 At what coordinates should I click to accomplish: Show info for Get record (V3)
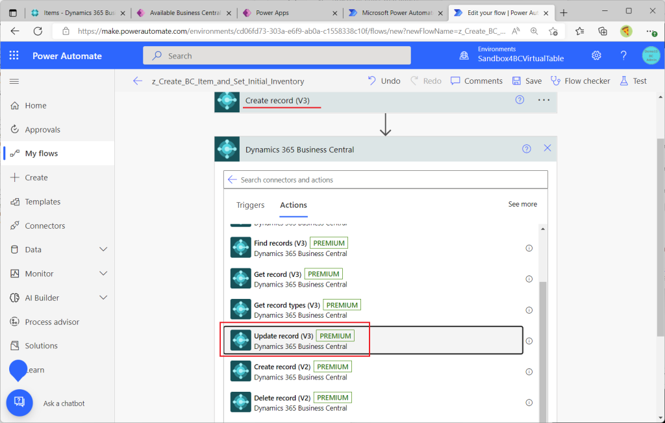pos(529,279)
